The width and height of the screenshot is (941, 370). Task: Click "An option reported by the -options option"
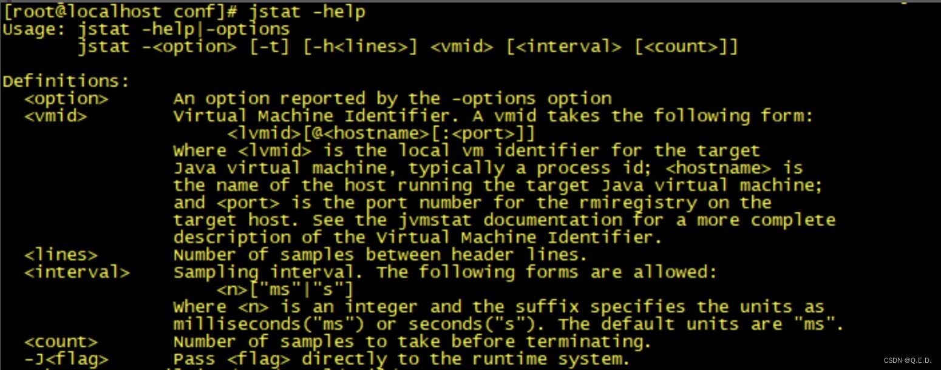pyautogui.click(x=392, y=99)
